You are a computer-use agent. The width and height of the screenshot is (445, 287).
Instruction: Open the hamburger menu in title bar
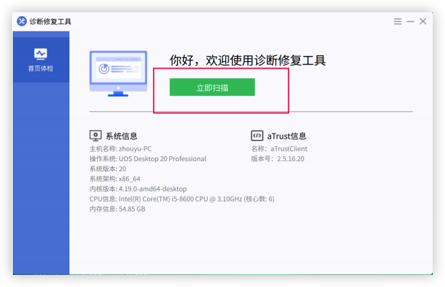tap(398, 22)
